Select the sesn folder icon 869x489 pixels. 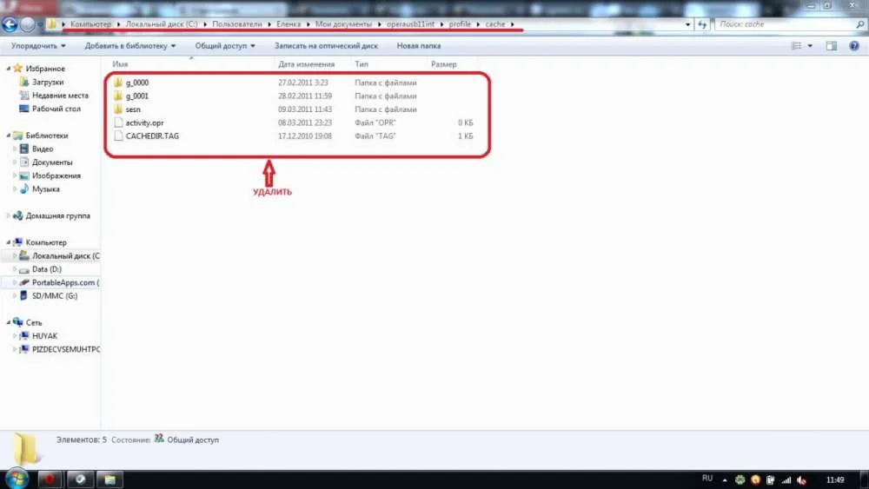pos(118,109)
